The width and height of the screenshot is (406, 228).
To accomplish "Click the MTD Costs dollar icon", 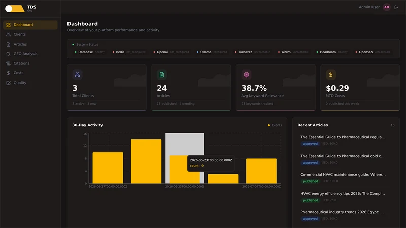I will (x=331, y=74).
